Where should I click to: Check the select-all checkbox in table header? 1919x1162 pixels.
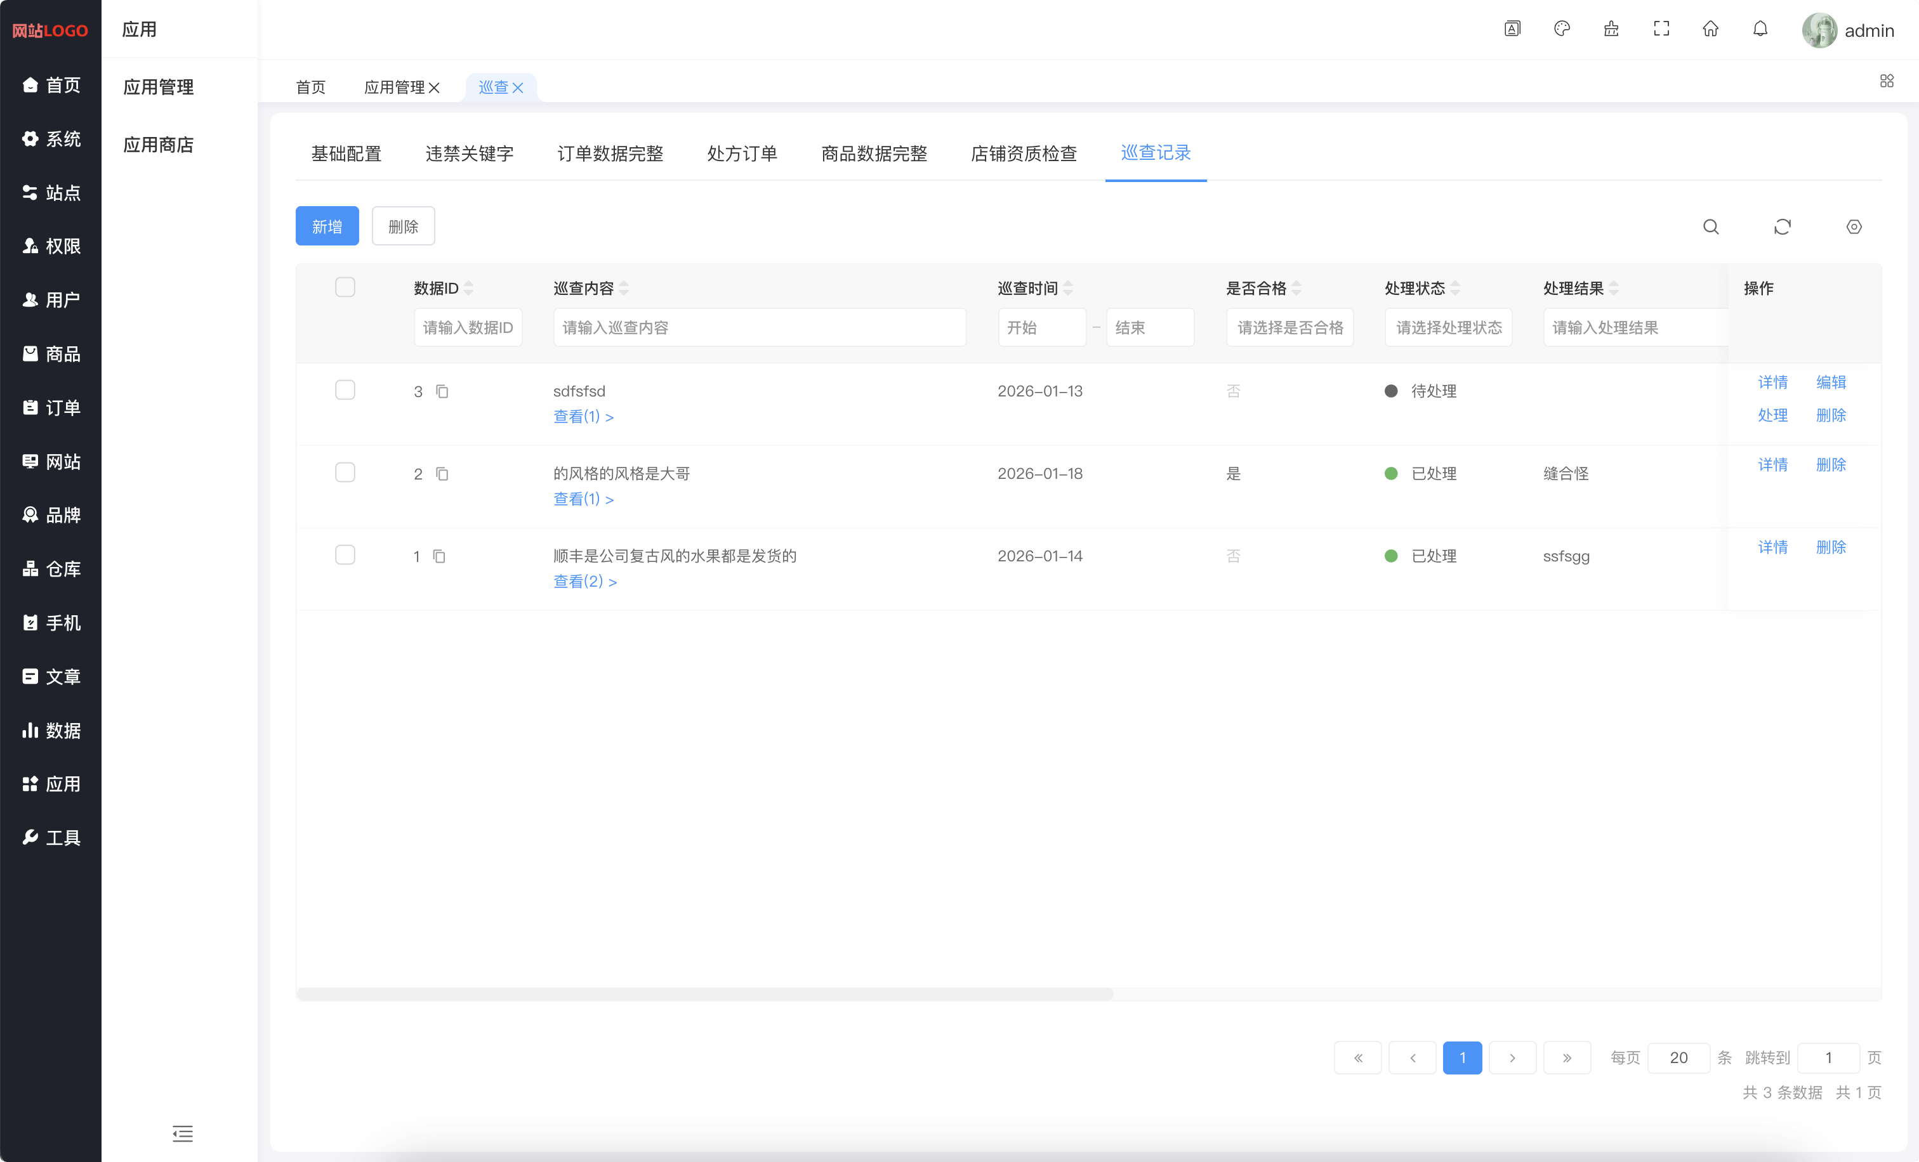[345, 287]
